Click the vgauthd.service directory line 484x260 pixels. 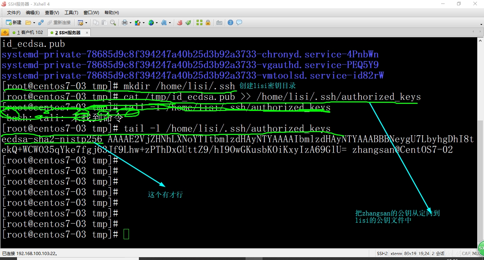tap(190, 65)
